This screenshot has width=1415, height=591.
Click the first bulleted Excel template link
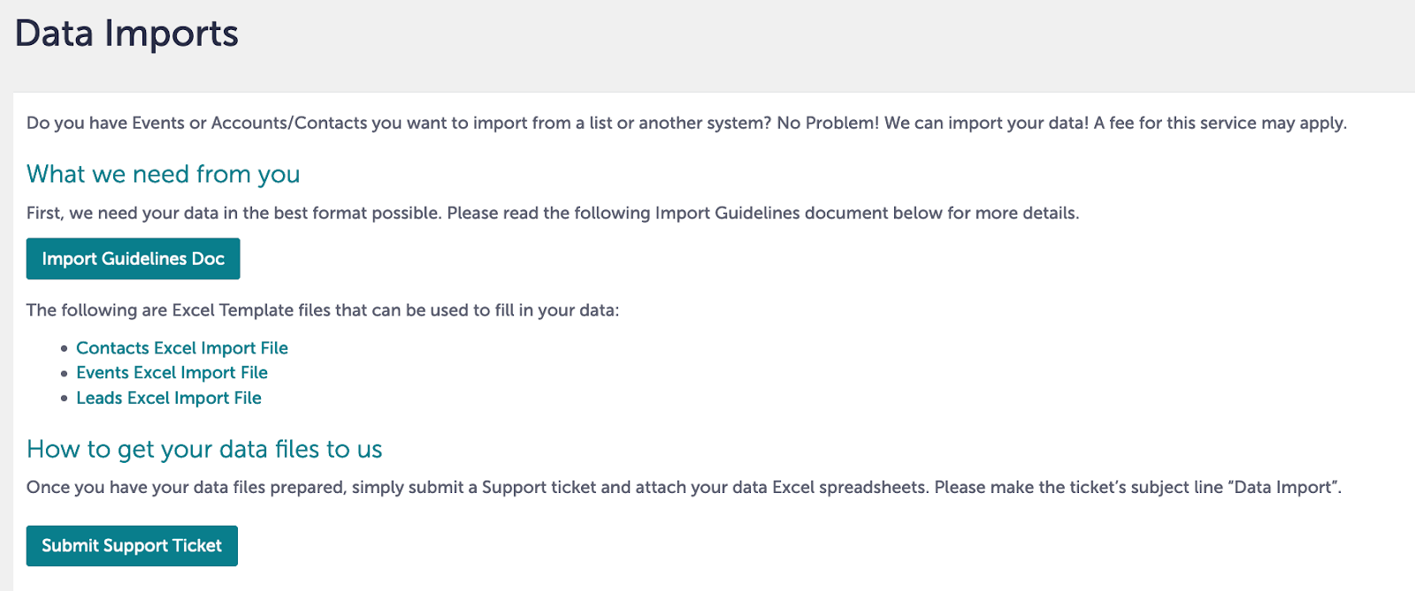(182, 347)
